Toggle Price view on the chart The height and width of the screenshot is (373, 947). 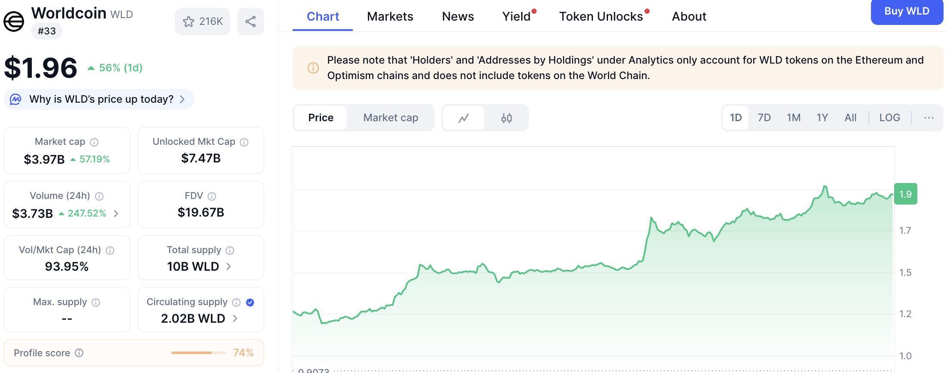click(320, 118)
